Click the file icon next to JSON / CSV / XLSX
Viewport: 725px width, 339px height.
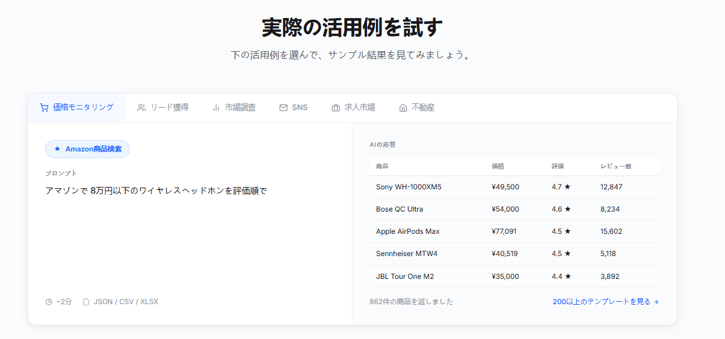[x=86, y=302]
